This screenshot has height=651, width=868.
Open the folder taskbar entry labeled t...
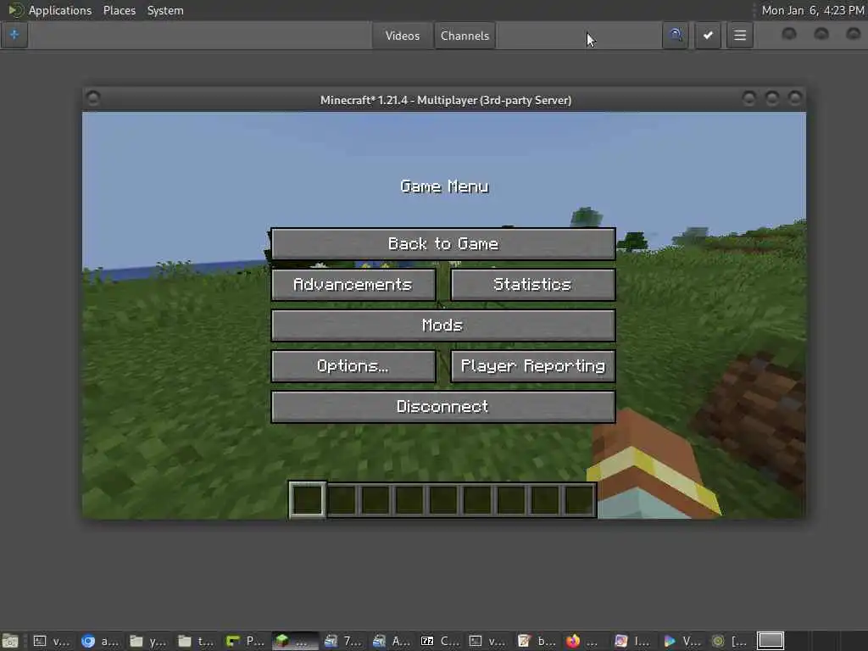pyautogui.click(x=196, y=641)
